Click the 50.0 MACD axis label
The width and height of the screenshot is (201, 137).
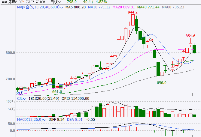(x=11, y=124)
